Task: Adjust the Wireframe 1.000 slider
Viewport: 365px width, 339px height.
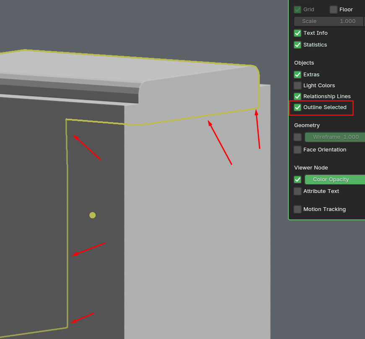Action: 335,137
